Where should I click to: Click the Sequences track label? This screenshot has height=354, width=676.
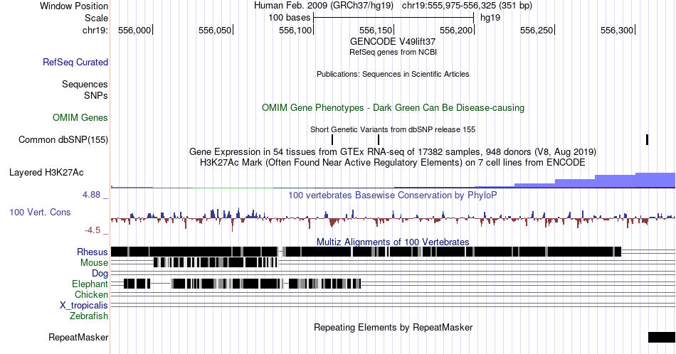pos(85,84)
